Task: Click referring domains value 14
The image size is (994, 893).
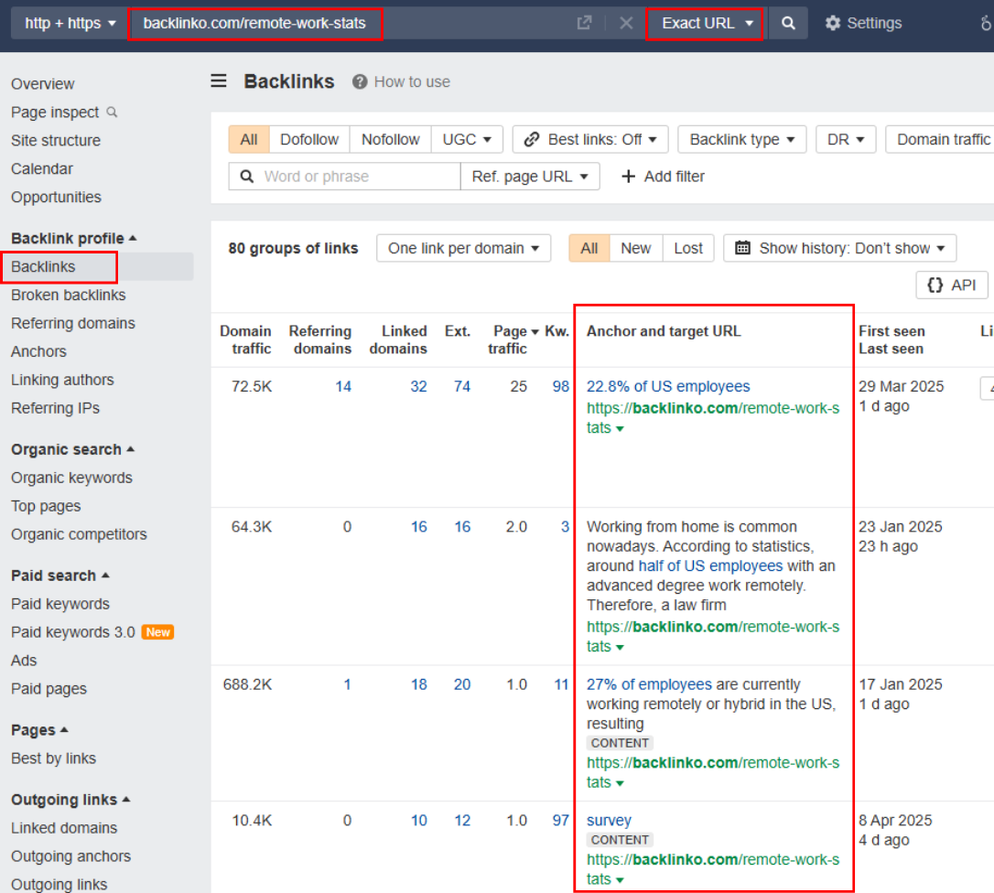Action: (343, 387)
